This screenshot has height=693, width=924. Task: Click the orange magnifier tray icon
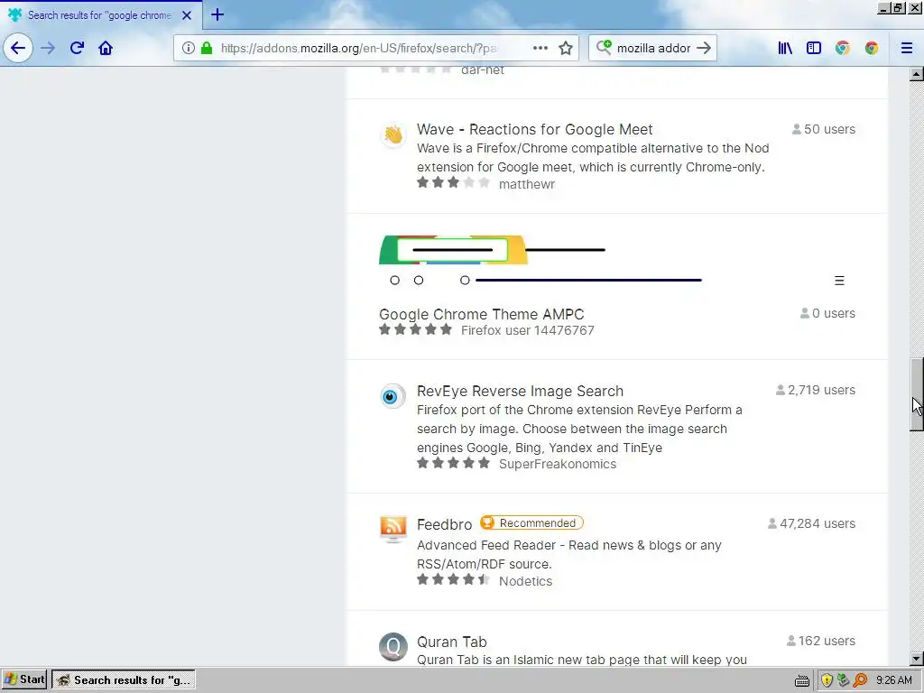860,680
